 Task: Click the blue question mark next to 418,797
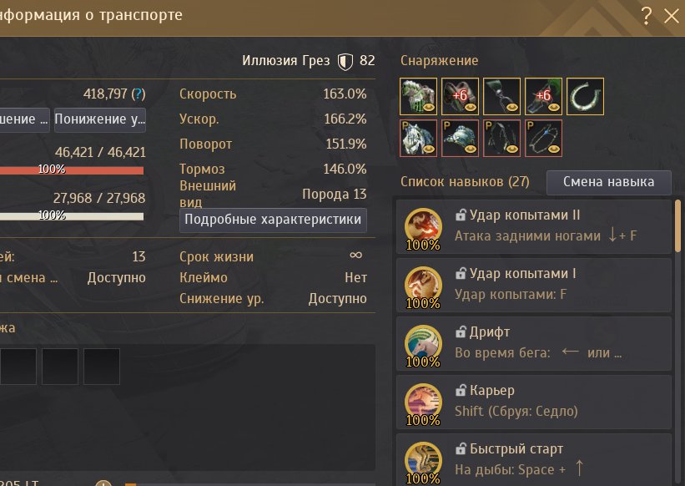pyautogui.click(x=138, y=94)
